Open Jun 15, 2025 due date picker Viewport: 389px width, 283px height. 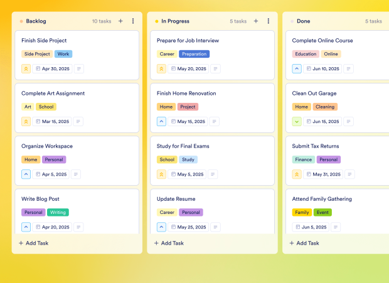pyautogui.click(x=322, y=122)
